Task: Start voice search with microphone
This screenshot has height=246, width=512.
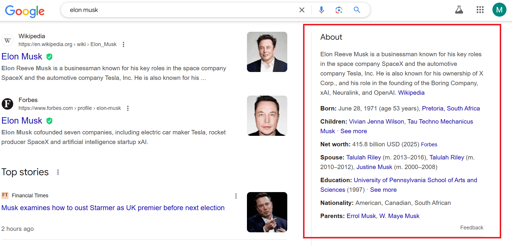Action: coord(321,10)
